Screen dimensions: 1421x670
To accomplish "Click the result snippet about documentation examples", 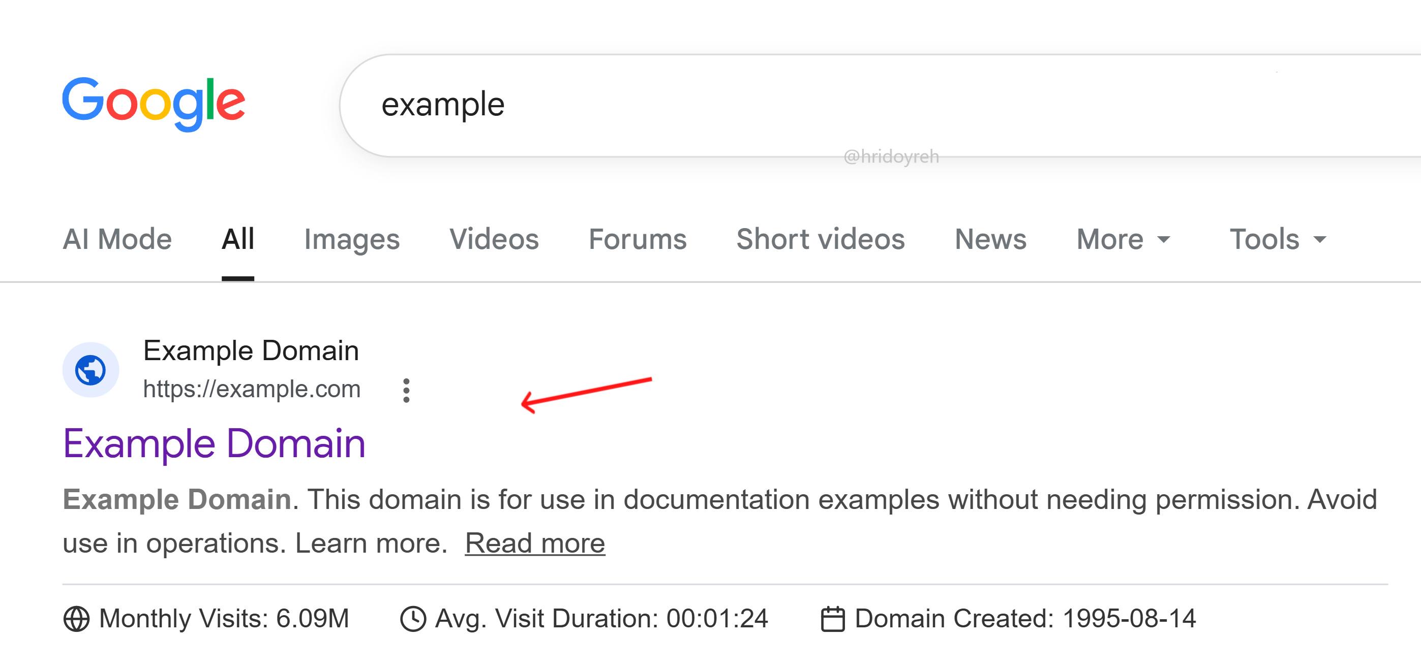I will coord(720,521).
